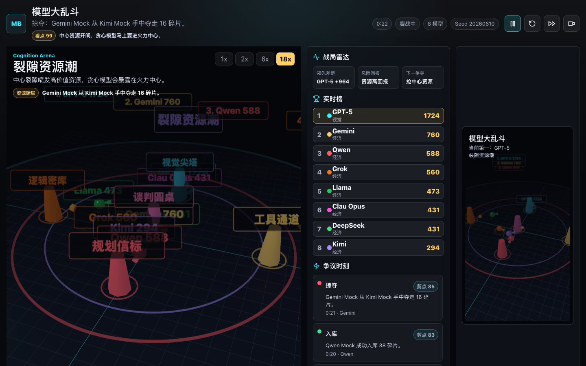
Task: Select GPT-5 leaderboard row
Action: 378,115
